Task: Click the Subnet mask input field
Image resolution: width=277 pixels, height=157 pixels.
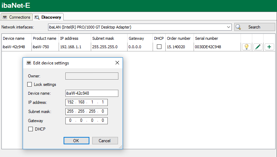Action: pos(86,112)
